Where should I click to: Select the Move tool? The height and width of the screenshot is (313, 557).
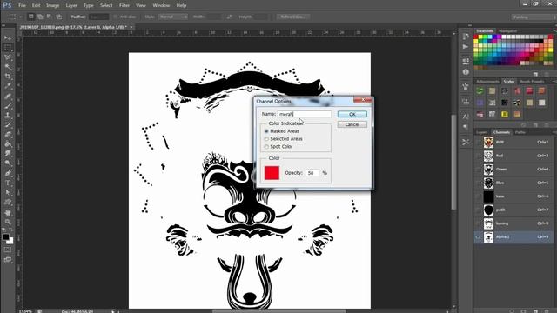(x=8, y=38)
